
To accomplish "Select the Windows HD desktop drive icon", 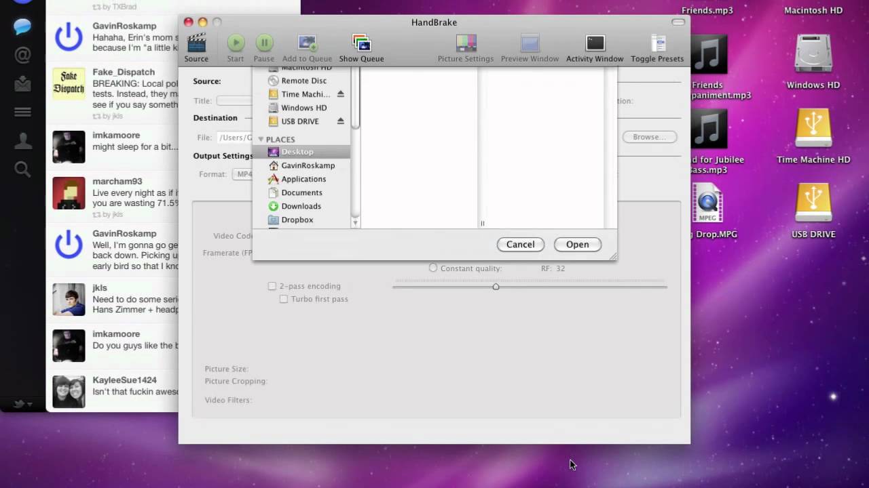I will coord(813,53).
